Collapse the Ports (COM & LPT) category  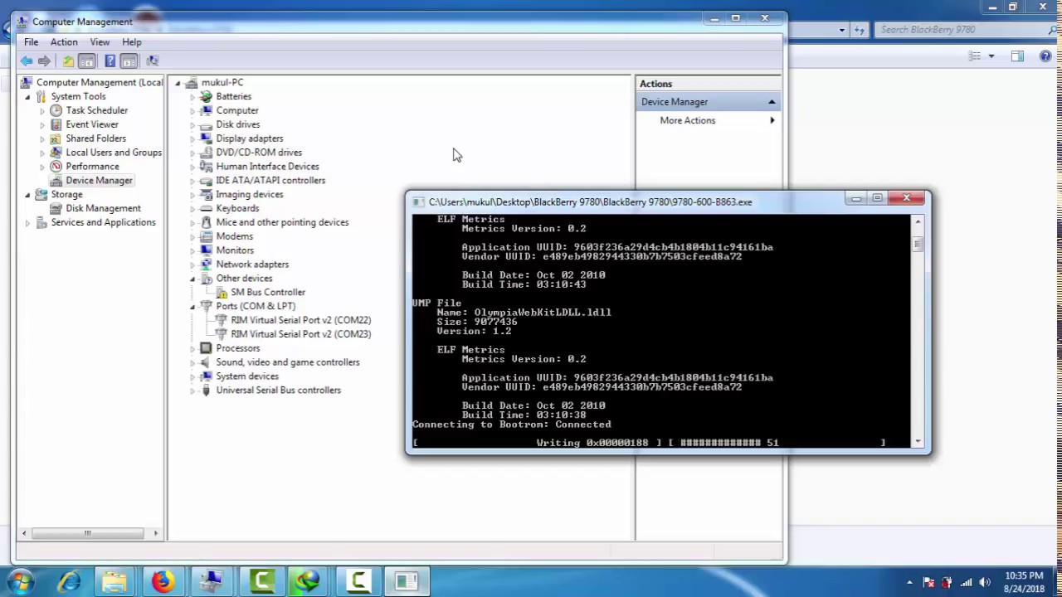(192, 306)
